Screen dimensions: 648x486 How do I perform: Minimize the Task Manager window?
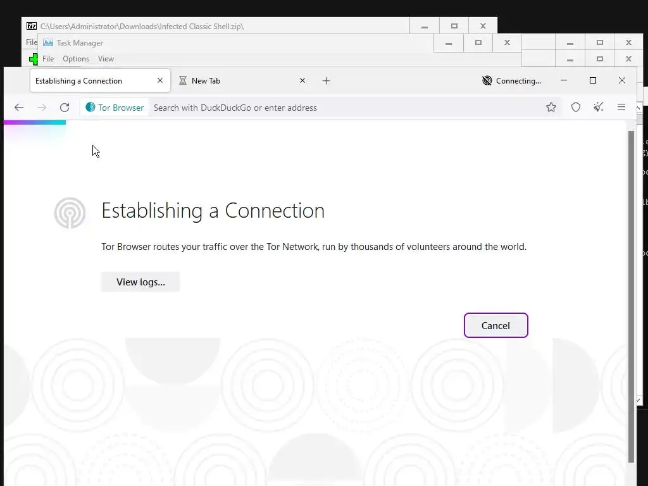(x=449, y=42)
